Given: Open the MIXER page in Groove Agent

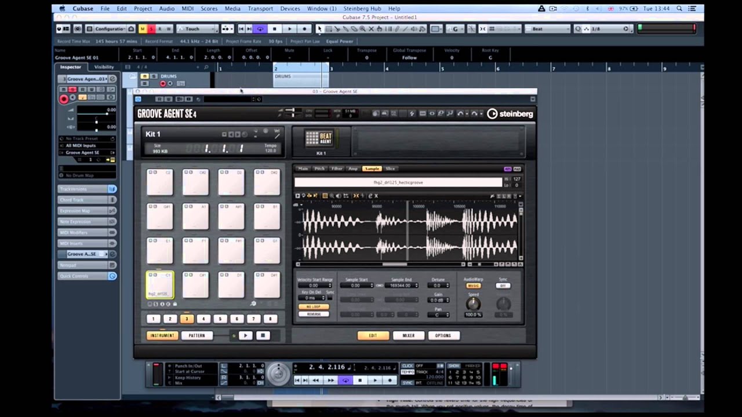Looking at the screenshot, I should (409, 335).
